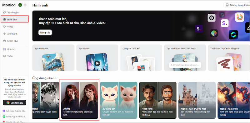Click the A Christmas tree drawn prompt field

[185, 65]
